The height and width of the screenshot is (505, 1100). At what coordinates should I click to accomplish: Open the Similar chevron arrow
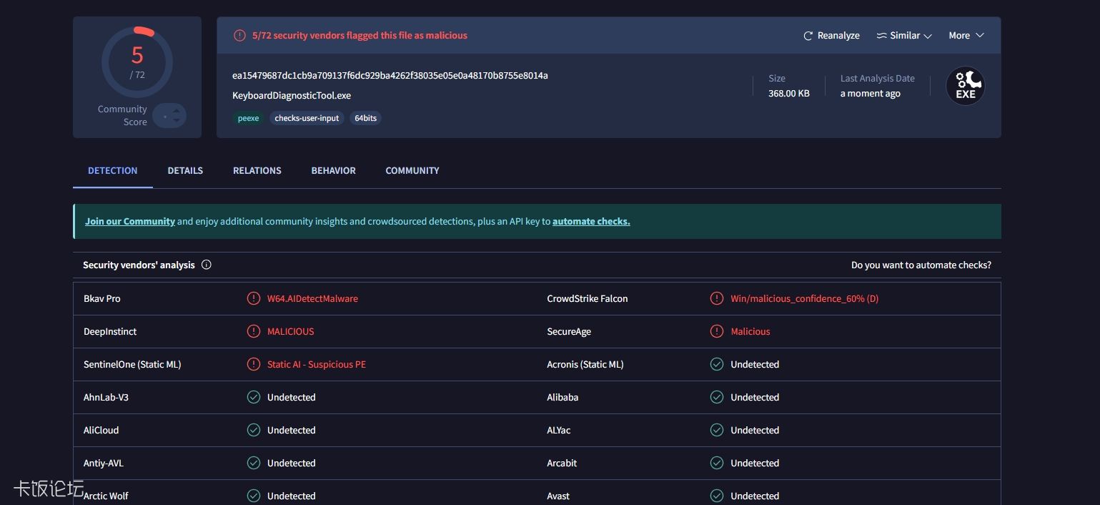[x=927, y=35]
